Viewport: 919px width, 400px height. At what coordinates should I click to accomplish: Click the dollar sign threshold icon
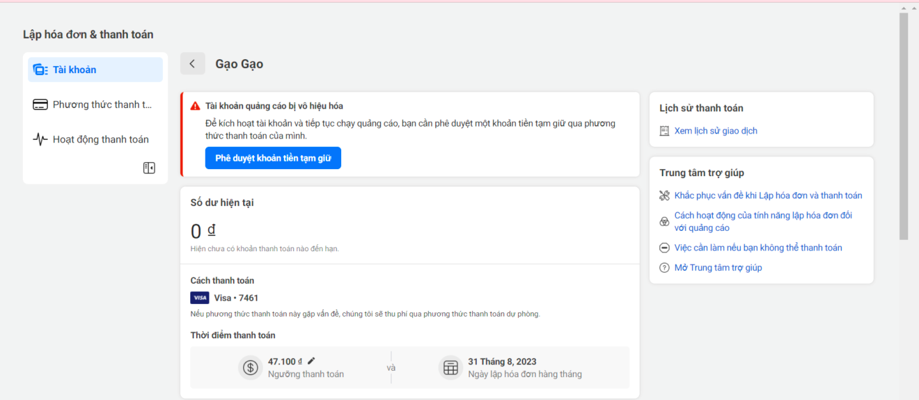(x=250, y=367)
